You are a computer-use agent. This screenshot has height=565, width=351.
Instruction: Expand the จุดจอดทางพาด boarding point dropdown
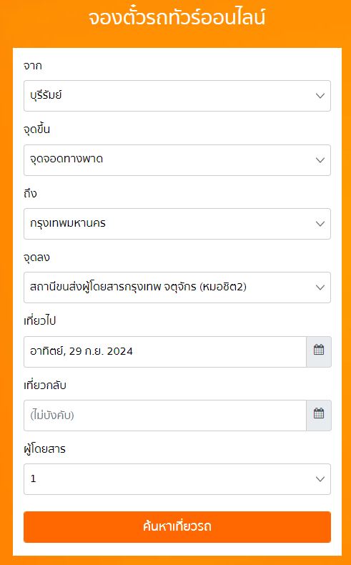pos(177,160)
